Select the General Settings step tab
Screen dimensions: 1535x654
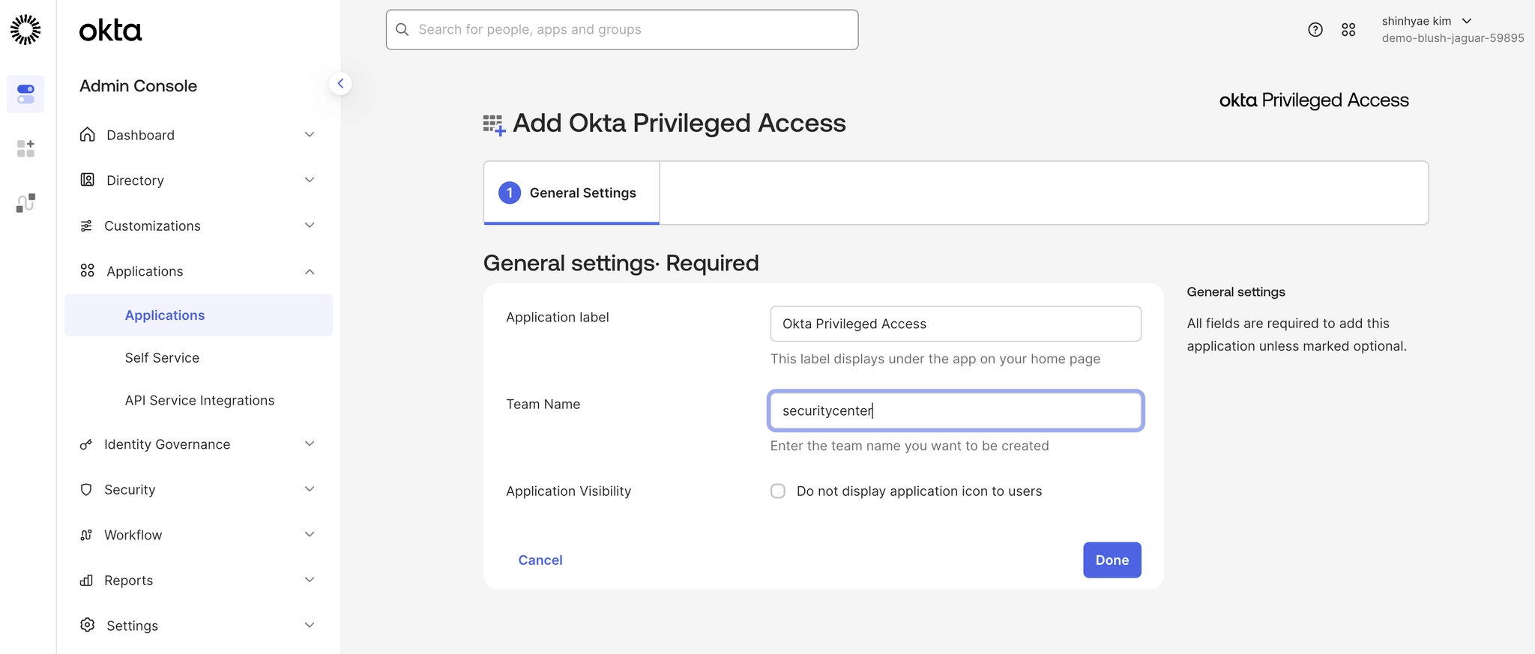571,193
